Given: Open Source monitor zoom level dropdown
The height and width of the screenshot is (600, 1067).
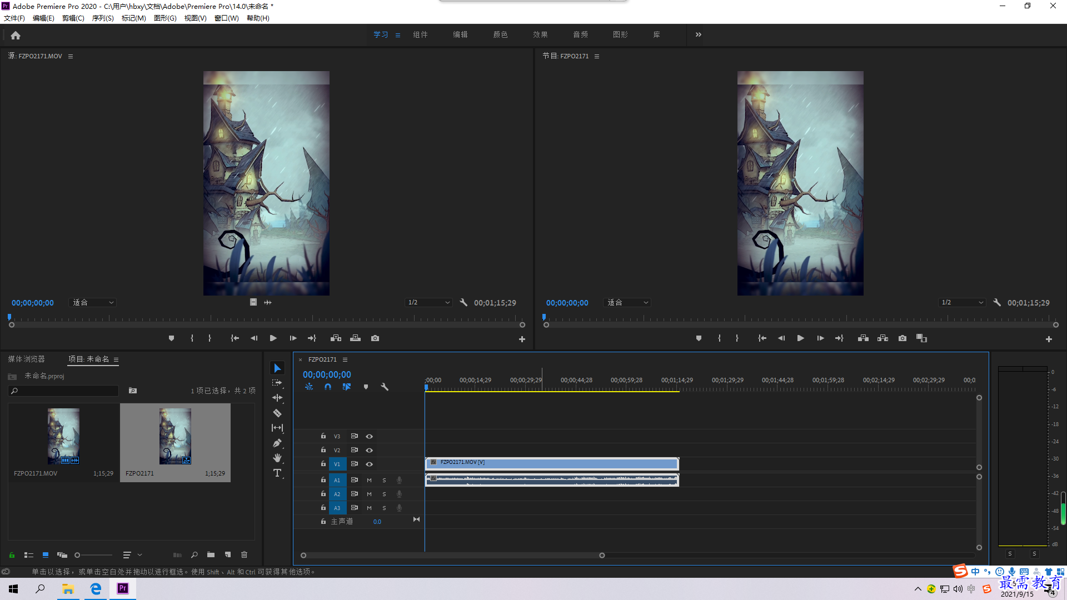Looking at the screenshot, I should point(92,303).
